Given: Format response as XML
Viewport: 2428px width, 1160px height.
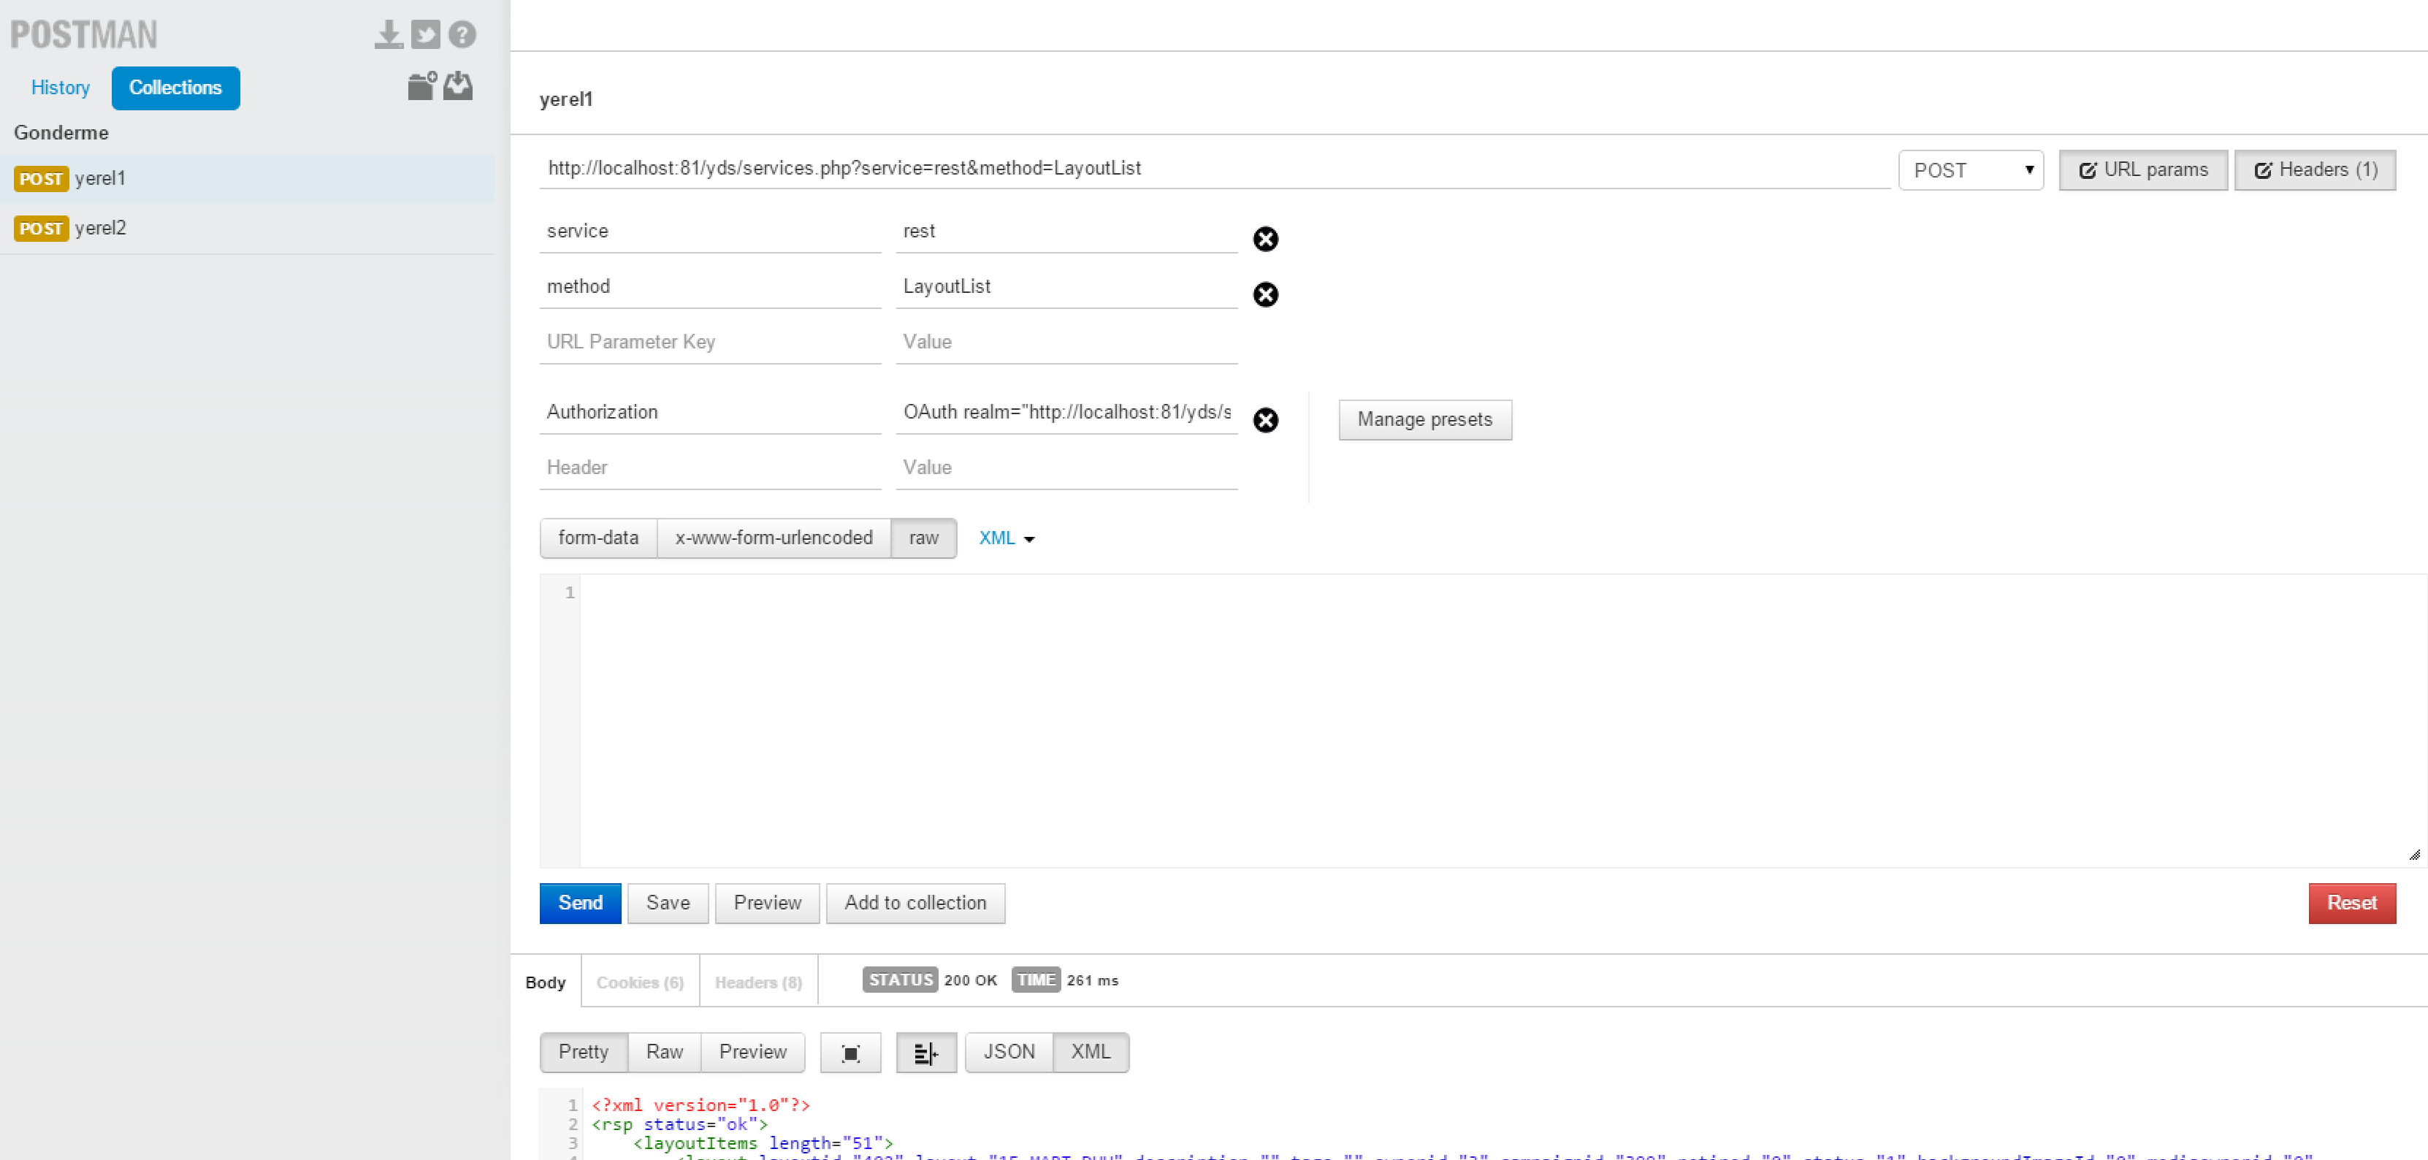Looking at the screenshot, I should point(1091,1053).
